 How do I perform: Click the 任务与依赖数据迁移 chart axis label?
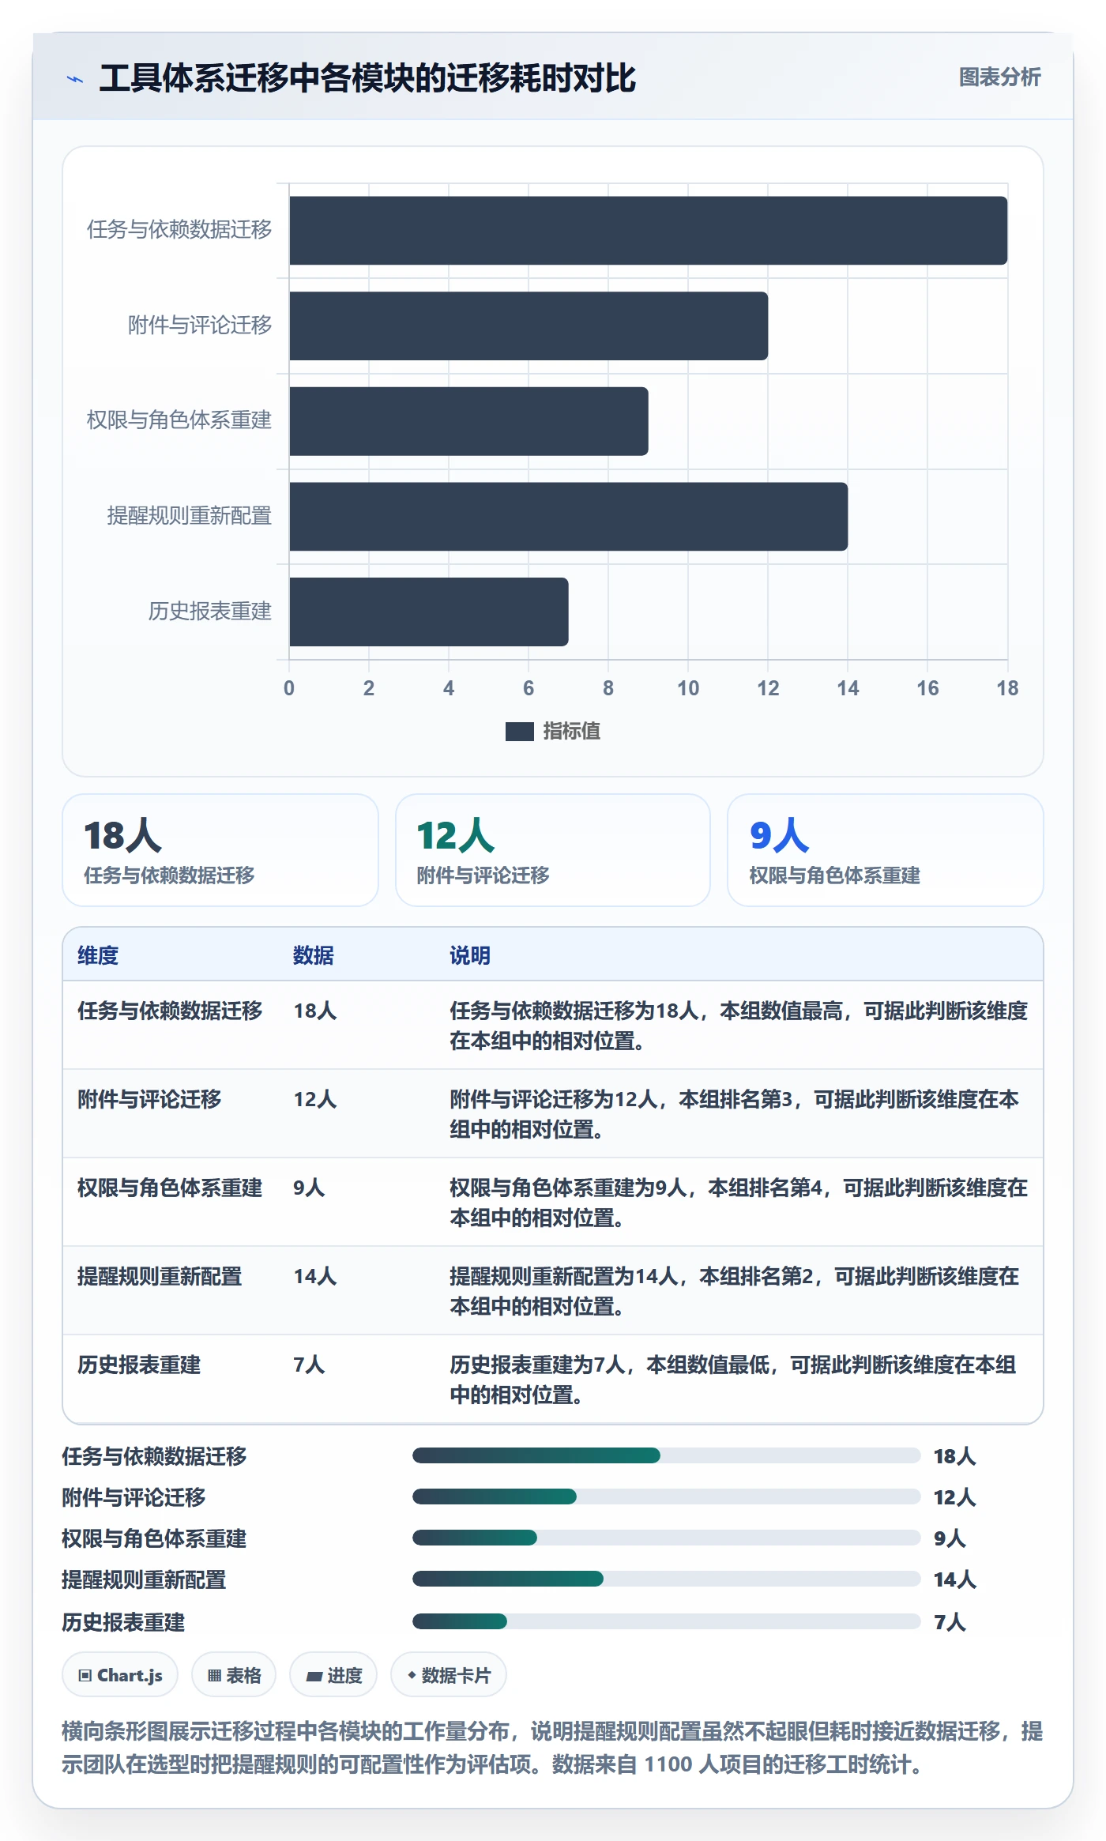pos(179,230)
